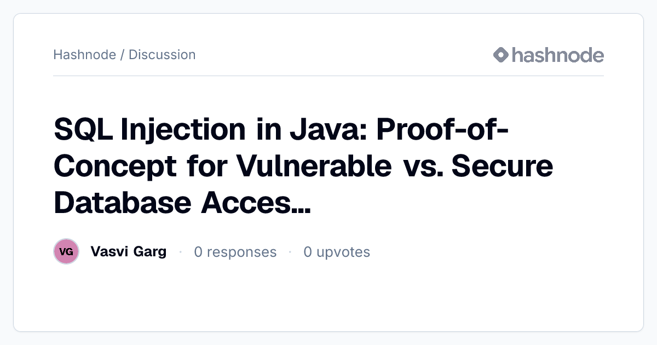Open the VG author avatar

[x=66, y=252]
